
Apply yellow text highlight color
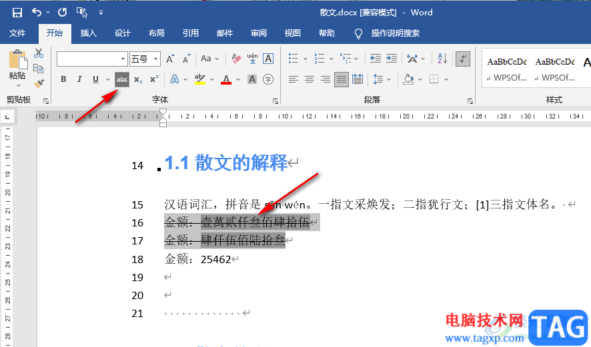click(x=199, y=79)
